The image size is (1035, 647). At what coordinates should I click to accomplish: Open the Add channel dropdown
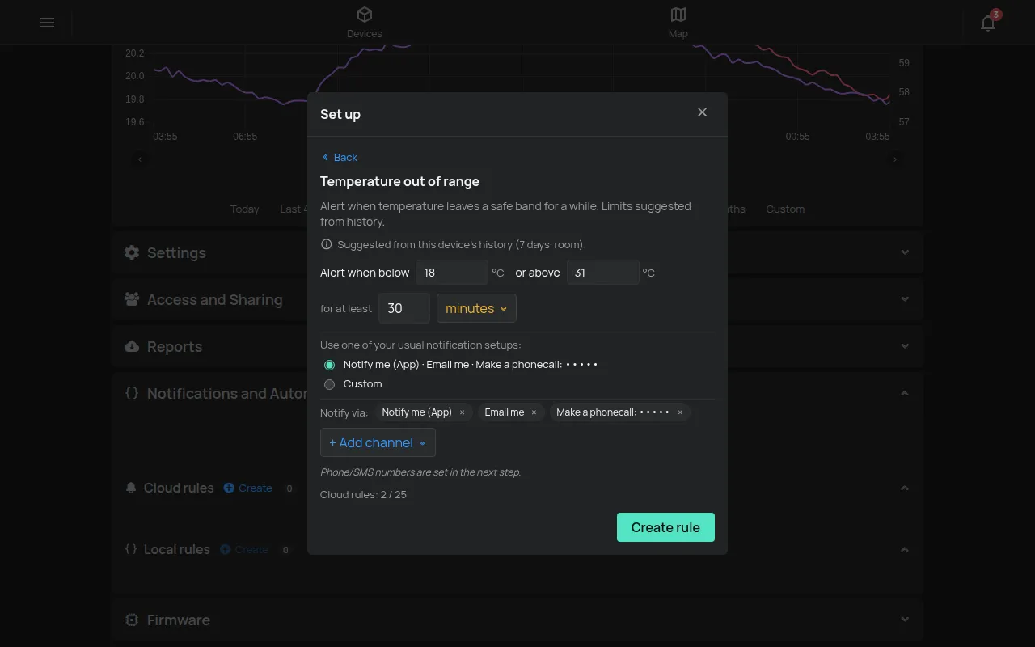378,442
